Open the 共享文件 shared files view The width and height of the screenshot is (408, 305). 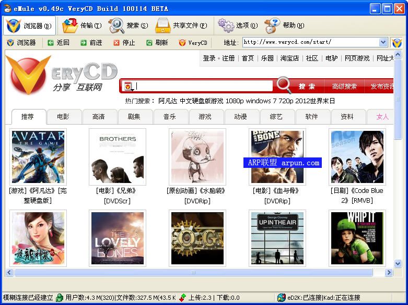pos(181,26)
